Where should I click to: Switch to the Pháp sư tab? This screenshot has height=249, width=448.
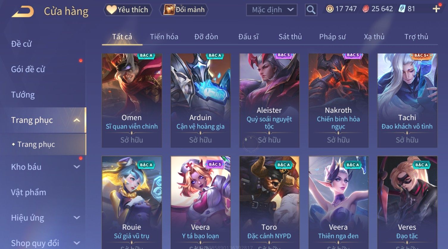click(332, 37)
